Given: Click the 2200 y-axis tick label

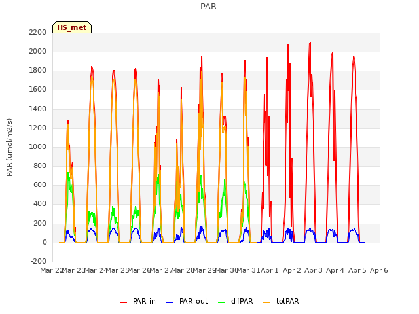Looking at the screenshot, I should pyautogui.click(x=38, y=32).
